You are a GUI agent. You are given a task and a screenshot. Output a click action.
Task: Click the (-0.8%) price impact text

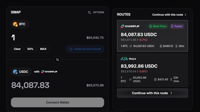click(142, 71)
